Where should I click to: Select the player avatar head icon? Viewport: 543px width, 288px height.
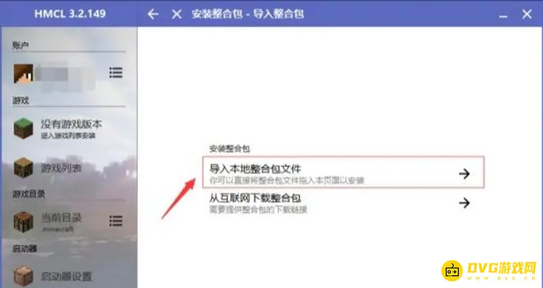24,73
